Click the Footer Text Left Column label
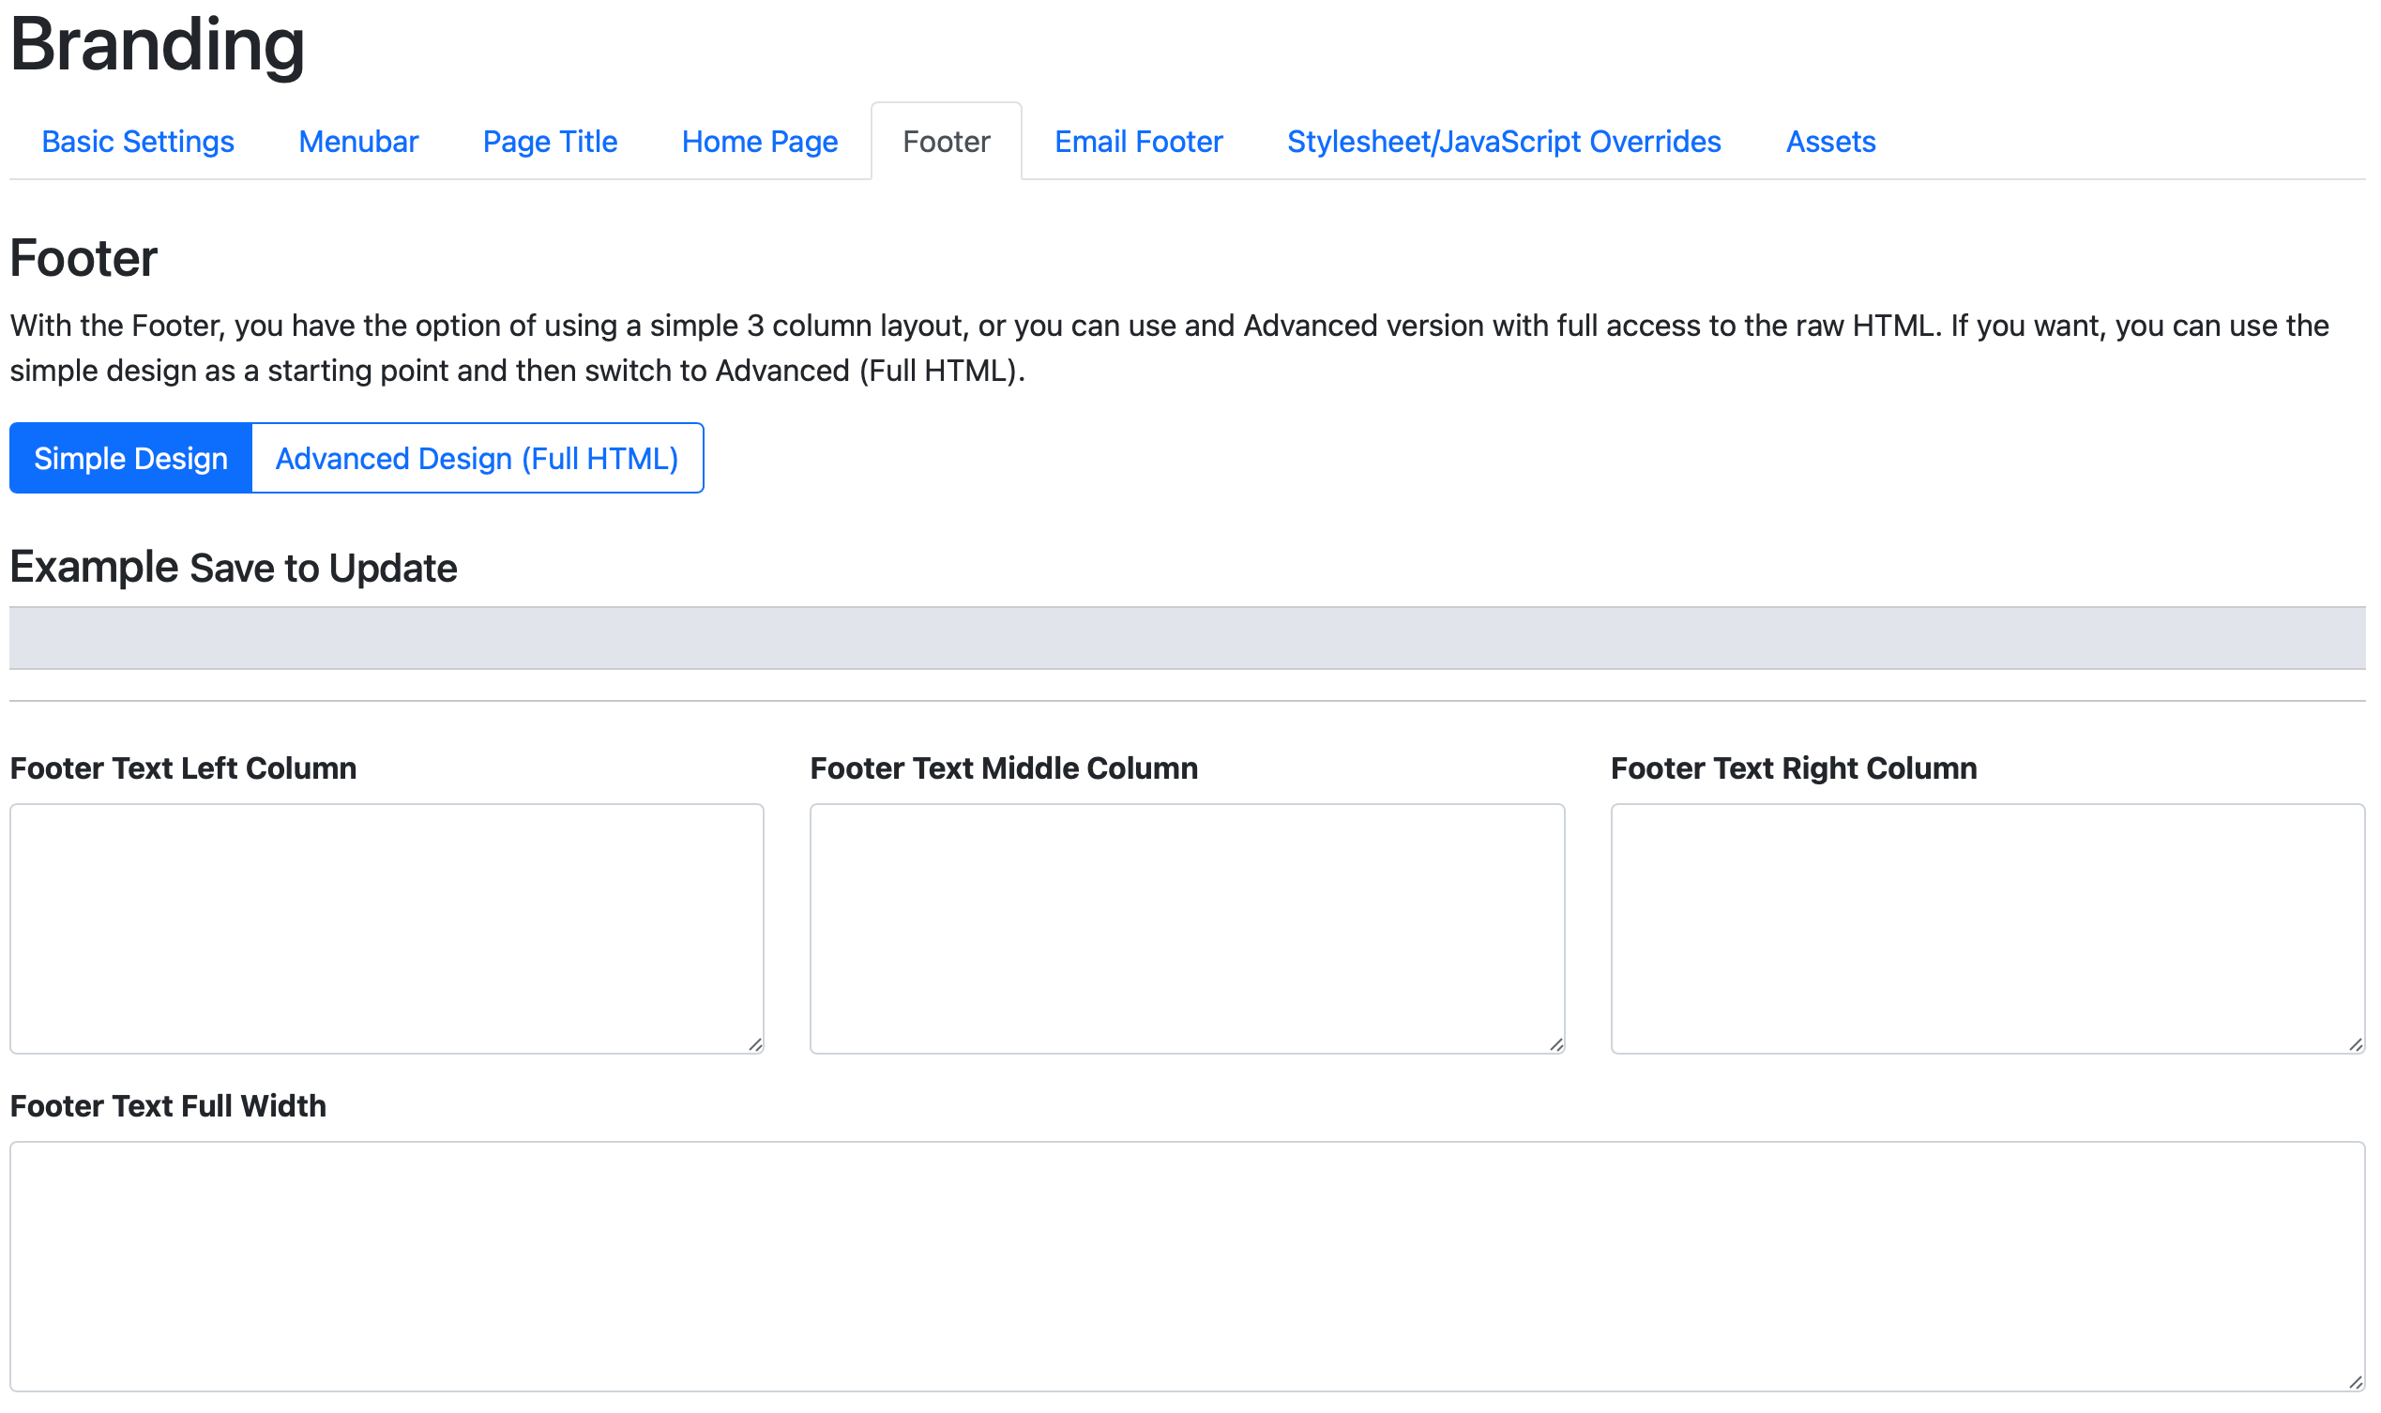The height and width of the screenshot is (1413, 2381). click(x=183, y=768)
